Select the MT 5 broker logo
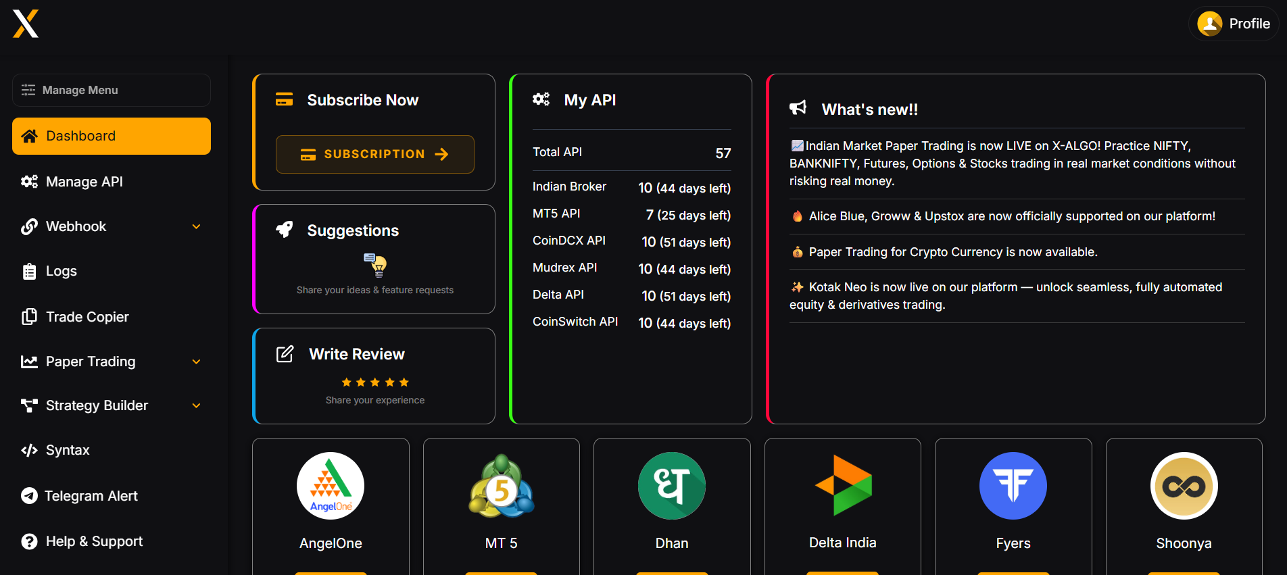Image resolution: width=1287 pixels, height=575 pixels. (502, 486)
